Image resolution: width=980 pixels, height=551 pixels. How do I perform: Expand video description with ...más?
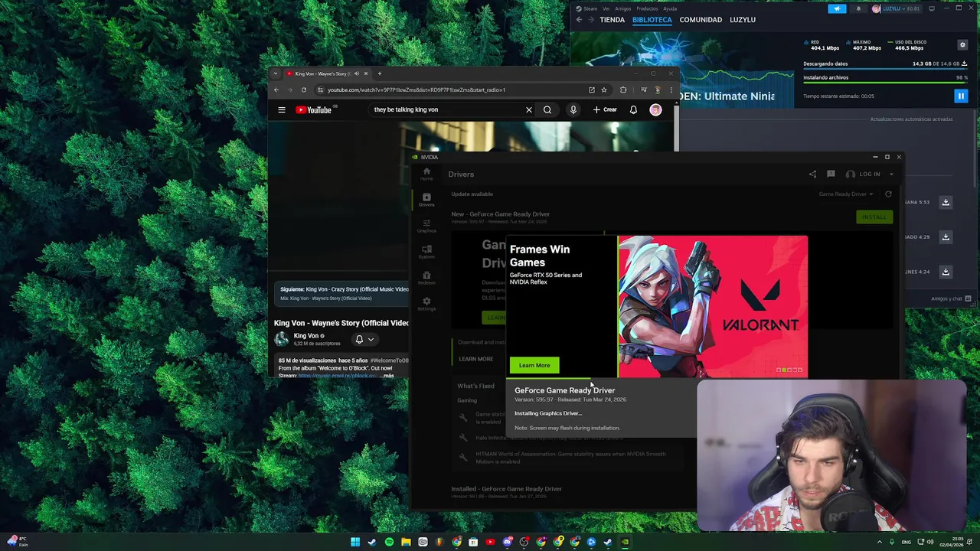(388, 376)
